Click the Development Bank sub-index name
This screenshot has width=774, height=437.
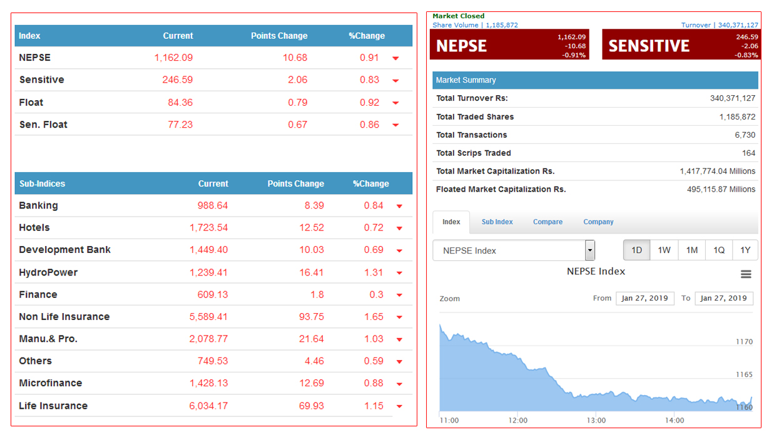64,249
